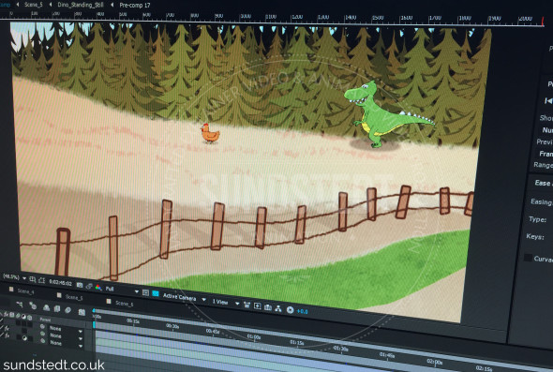
Task: Click the fast previews icon in viewer footer
Action: (x=258, y=306)
